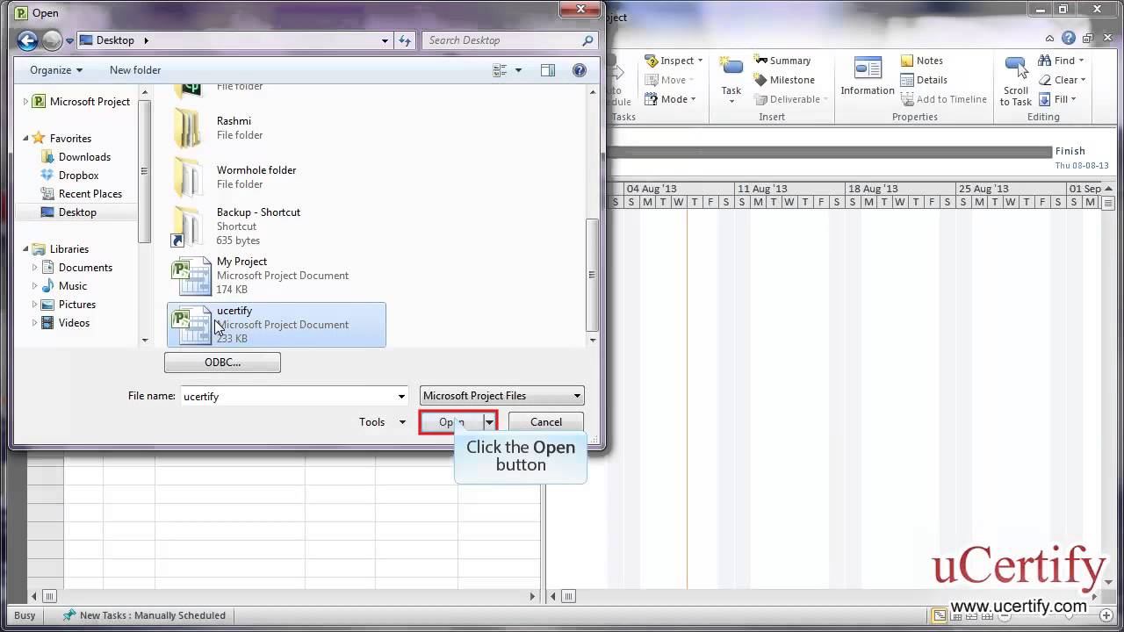Show the preview pane icon
The image size is (1124, 632).
tap(548, 70)
